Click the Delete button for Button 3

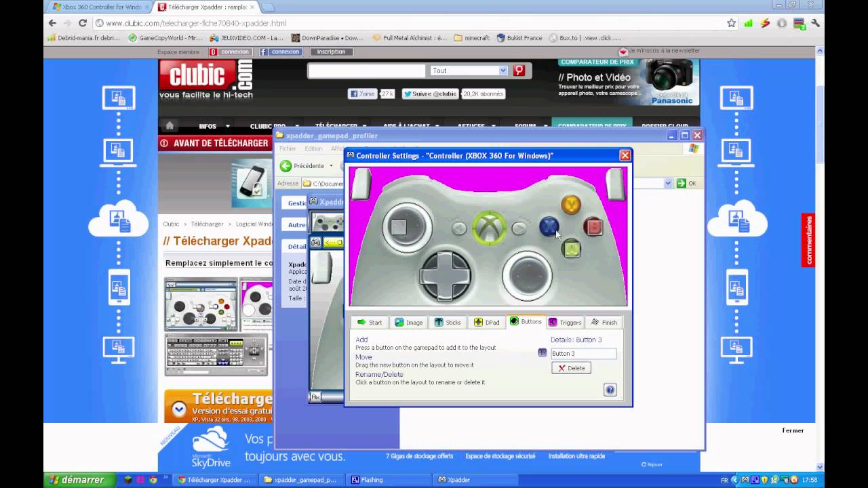tap(571, 368)
